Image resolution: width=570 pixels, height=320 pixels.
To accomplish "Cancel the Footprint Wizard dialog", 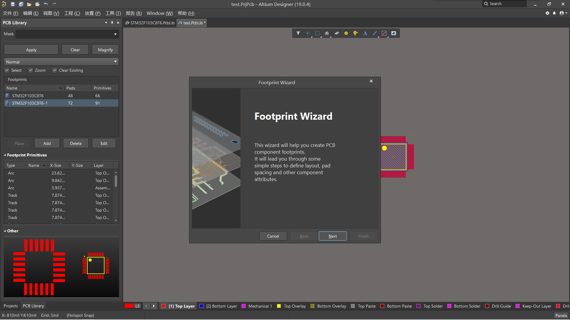I will [x=273, y=236].
